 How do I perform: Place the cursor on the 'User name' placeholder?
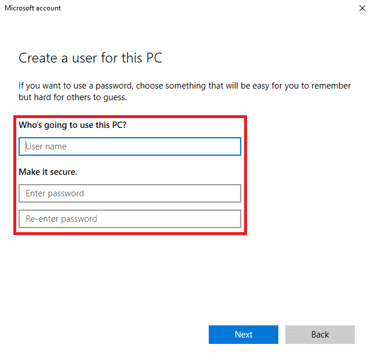[46, 146]
